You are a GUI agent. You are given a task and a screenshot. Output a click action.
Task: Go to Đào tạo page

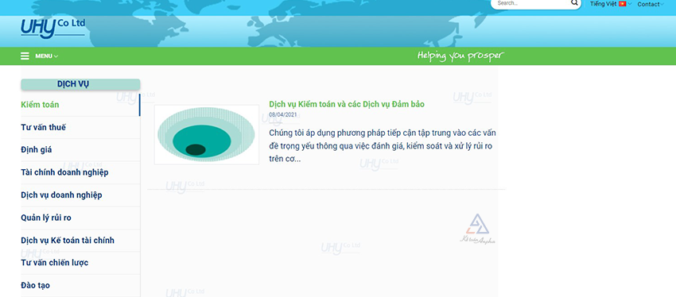pyautogui.click(x=35, y=285)
